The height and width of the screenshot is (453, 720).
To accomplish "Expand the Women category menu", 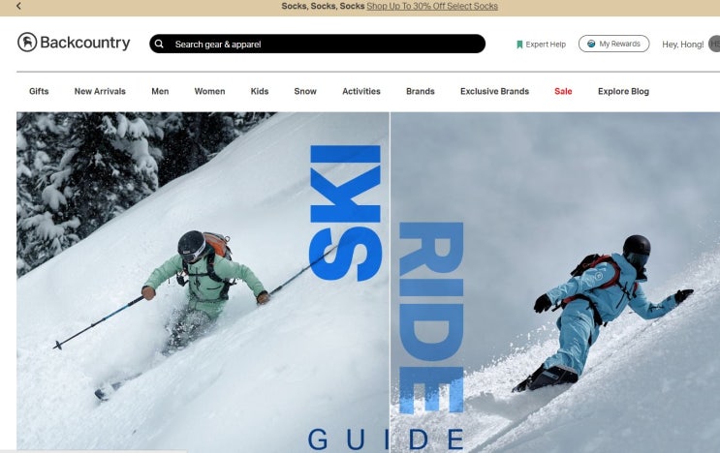I will click(210, 91).
